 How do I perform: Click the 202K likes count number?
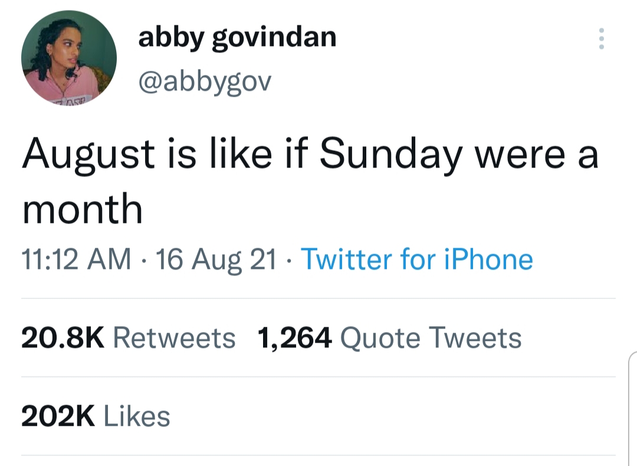[58, 416]
